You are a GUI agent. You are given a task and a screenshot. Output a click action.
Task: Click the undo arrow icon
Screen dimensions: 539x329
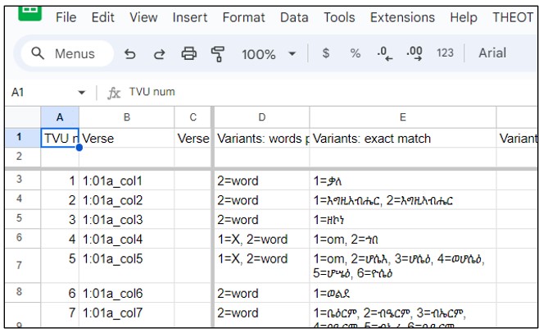(129, 54)
